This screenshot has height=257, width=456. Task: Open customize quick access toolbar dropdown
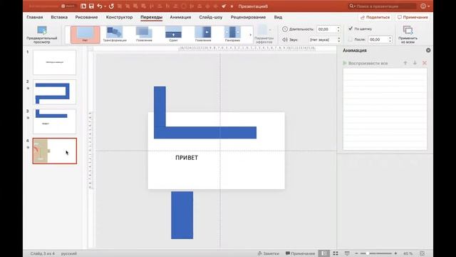point(232,6)
